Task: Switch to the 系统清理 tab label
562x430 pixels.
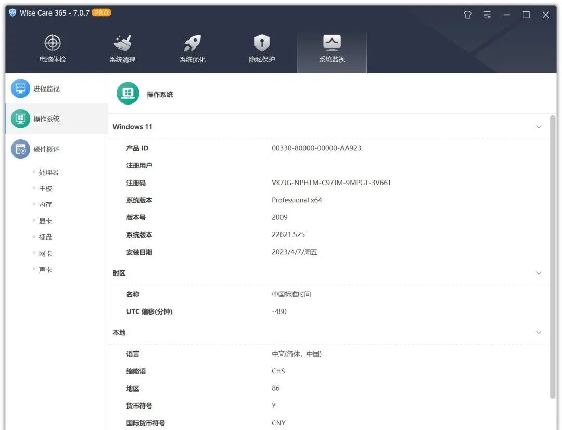Action: [x=123, y=59]
